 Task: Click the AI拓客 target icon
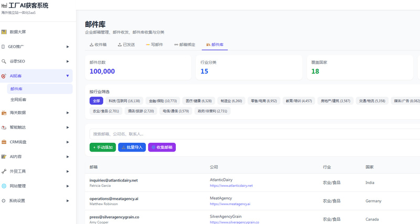point(4,76)
